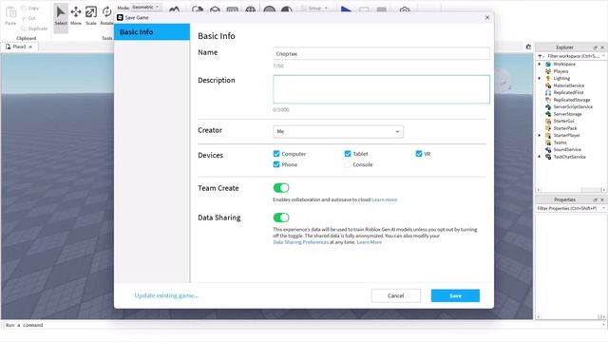The height and width of the screenshot is (342, 608).
Task: Open Team Create Learn more link
Action: (384, 199)
